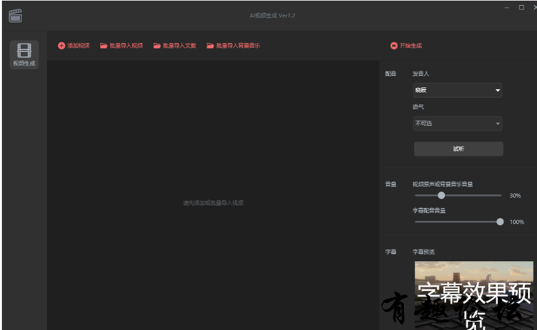Start generation via 开始生成 text

(410, 46)
